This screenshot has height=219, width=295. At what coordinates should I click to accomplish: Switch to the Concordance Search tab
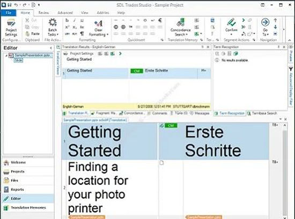pos(132,113)
